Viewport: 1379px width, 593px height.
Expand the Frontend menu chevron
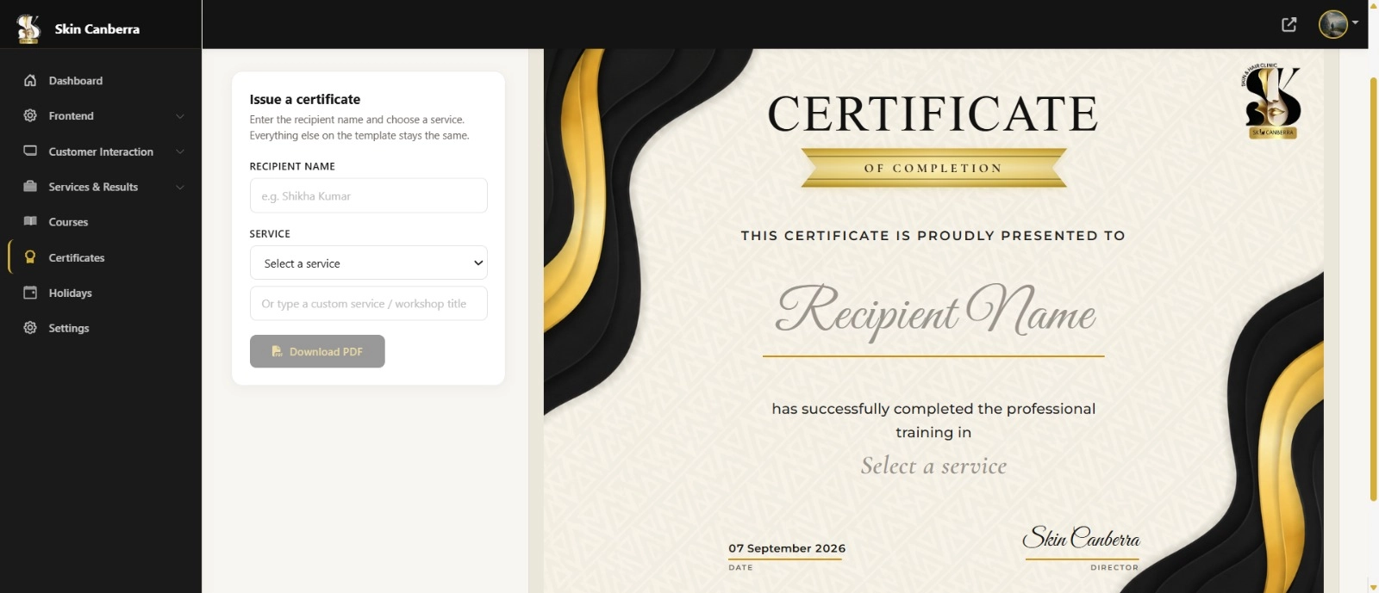tap(180, 116)
